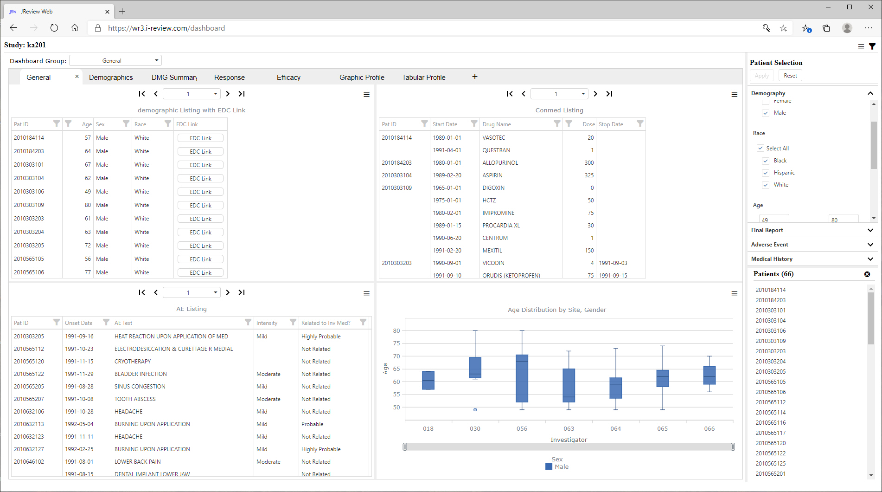
Task: Open page number dropdown in Conmed Listing
Action: click(559, 94)
